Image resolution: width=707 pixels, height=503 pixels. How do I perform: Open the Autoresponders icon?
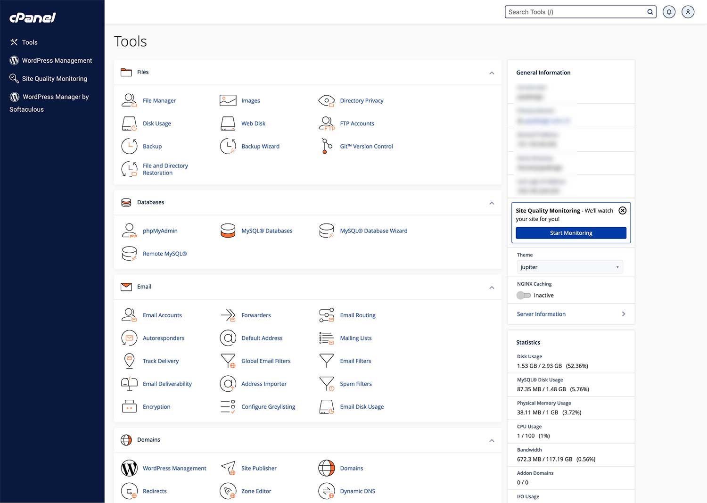129,338
